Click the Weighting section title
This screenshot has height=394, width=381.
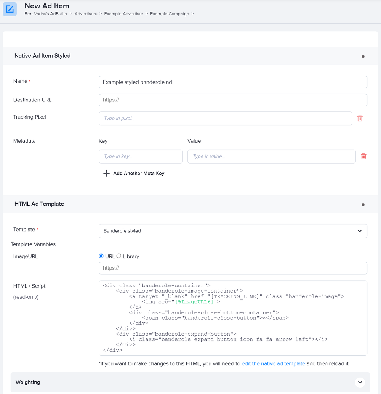(x=28, y=383)
